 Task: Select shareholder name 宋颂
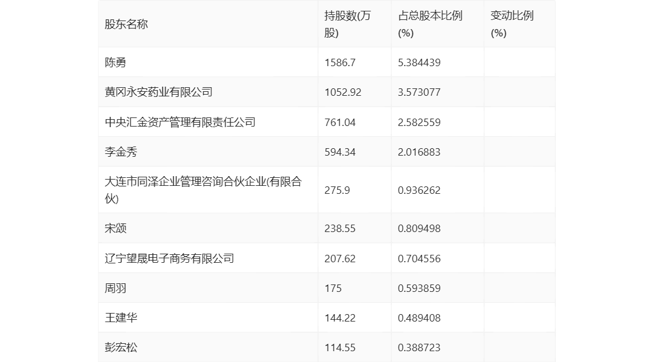coord(115,228)
